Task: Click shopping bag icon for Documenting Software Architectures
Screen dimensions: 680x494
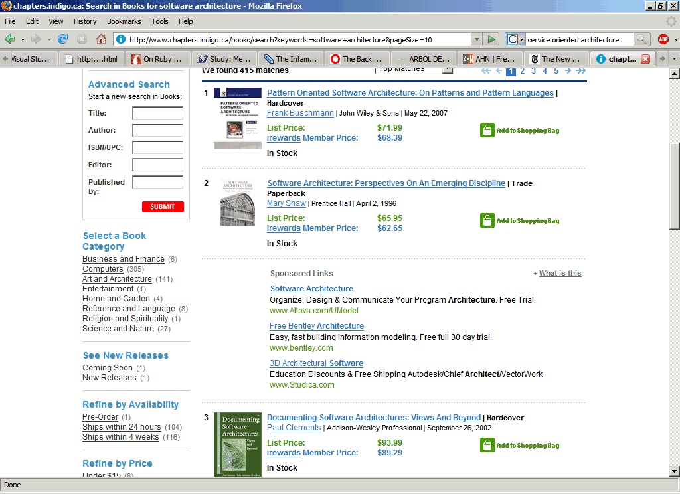Action: (487, 445)
